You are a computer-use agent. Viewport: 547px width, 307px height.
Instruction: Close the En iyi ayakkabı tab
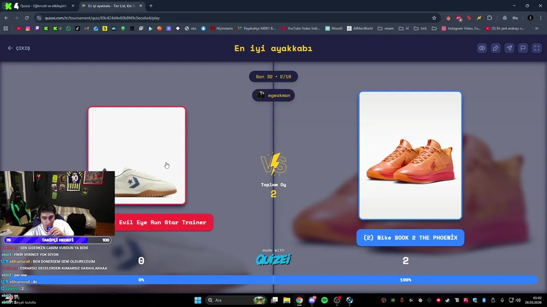click(141, 6)
